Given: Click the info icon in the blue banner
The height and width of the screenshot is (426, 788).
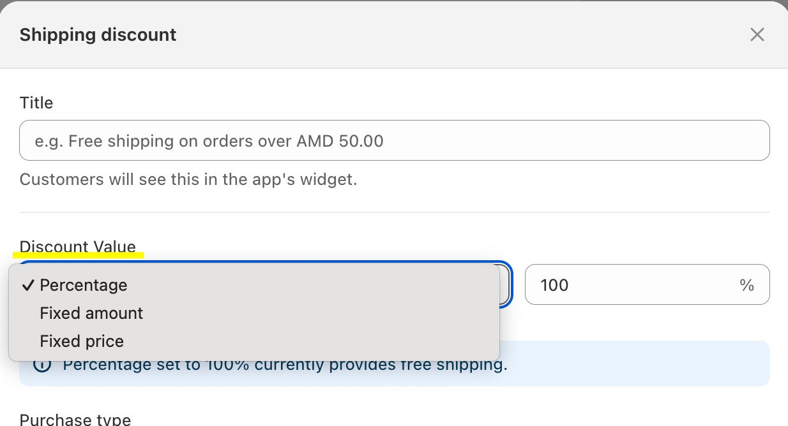Looking at the screenshot, I should click(42, 365).
